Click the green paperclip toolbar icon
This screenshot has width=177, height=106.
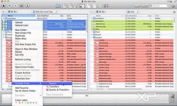pos(100,6)
